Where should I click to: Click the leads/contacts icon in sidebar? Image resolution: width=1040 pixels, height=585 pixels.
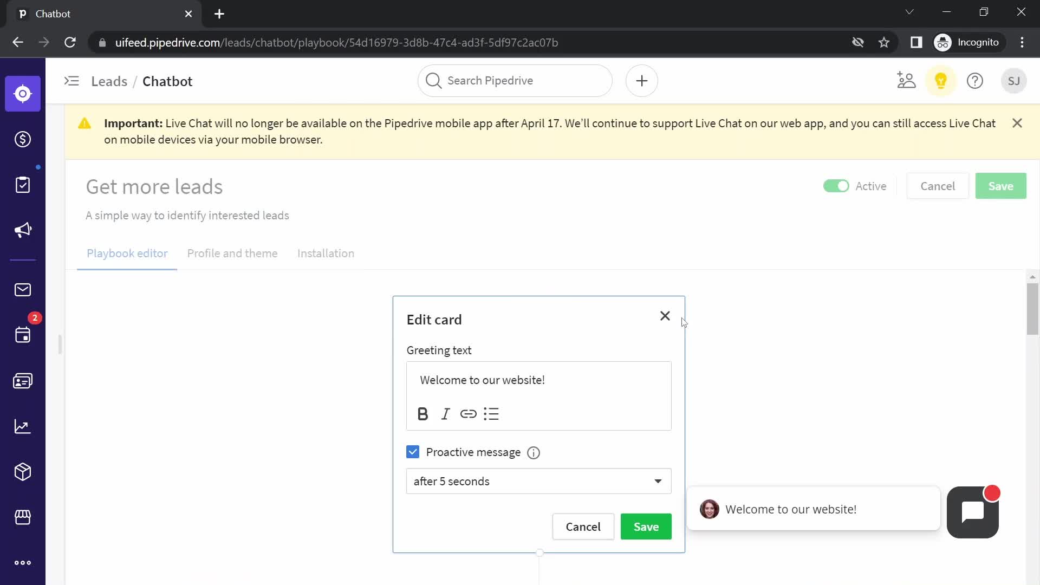[x=23, y=381]
